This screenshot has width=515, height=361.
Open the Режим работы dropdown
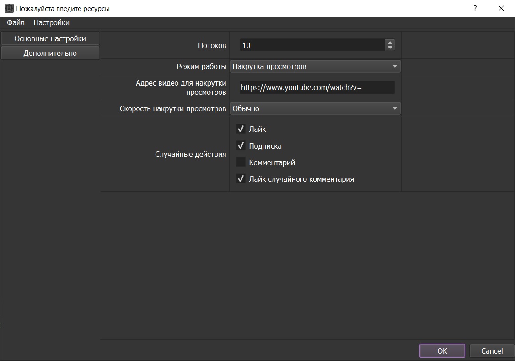click(315, 66)
